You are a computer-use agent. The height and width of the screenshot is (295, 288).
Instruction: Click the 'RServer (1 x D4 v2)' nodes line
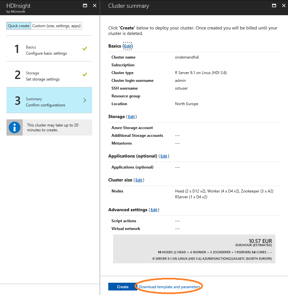(191, 197)
